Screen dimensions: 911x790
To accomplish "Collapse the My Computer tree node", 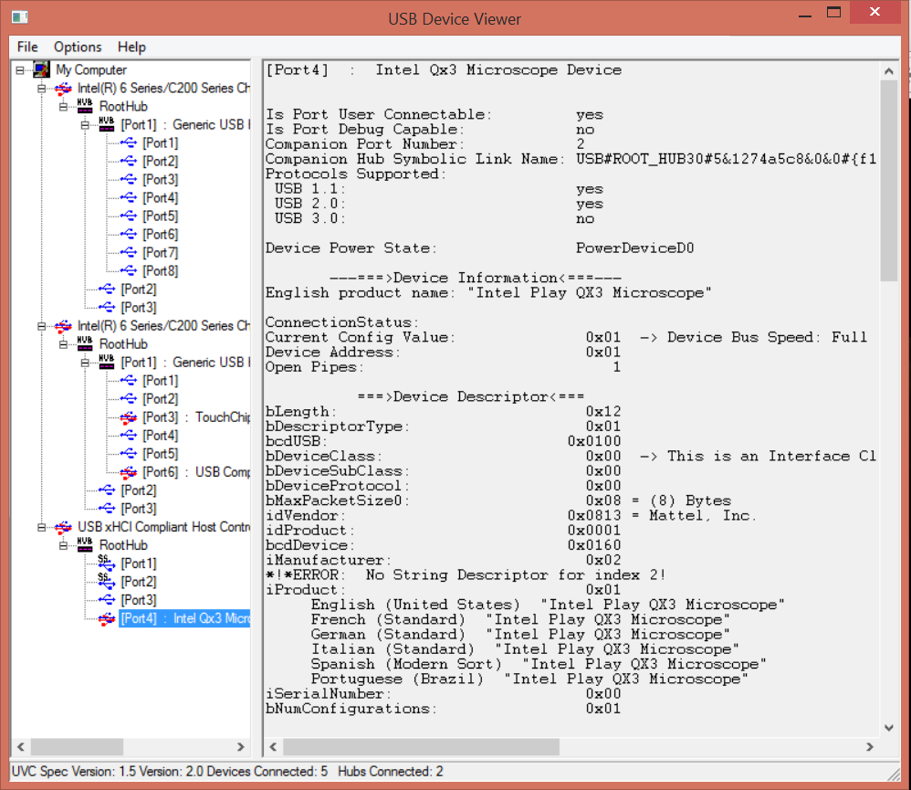I will click(x=18, y=68).
